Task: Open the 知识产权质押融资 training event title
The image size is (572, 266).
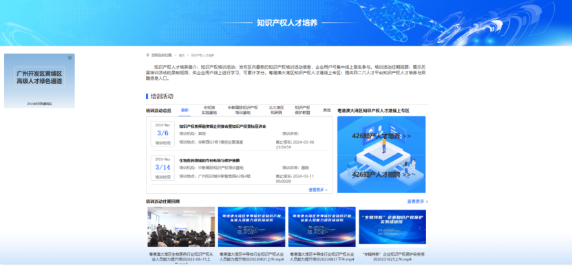Action: tap(222, 126)
